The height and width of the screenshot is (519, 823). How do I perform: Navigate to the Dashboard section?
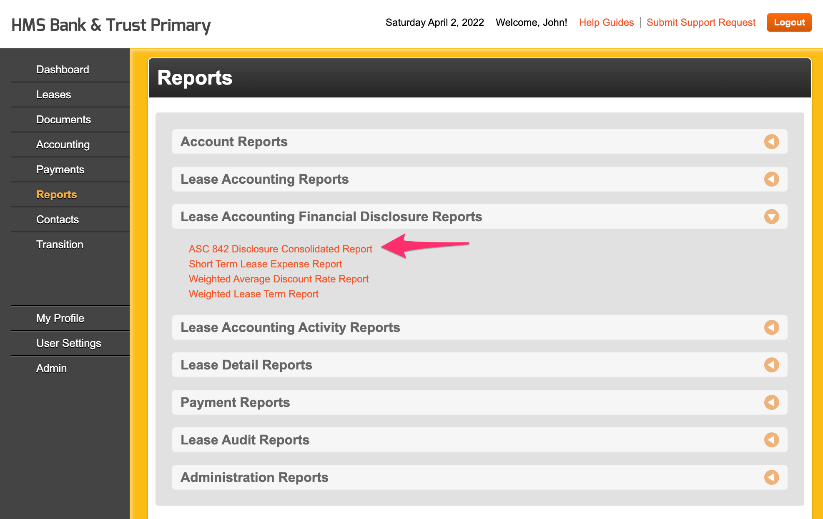click(63, 69)
